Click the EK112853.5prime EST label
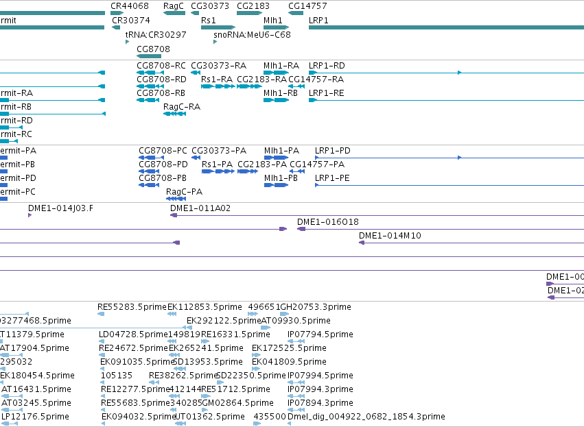The image size is (584, 427). 205,307
